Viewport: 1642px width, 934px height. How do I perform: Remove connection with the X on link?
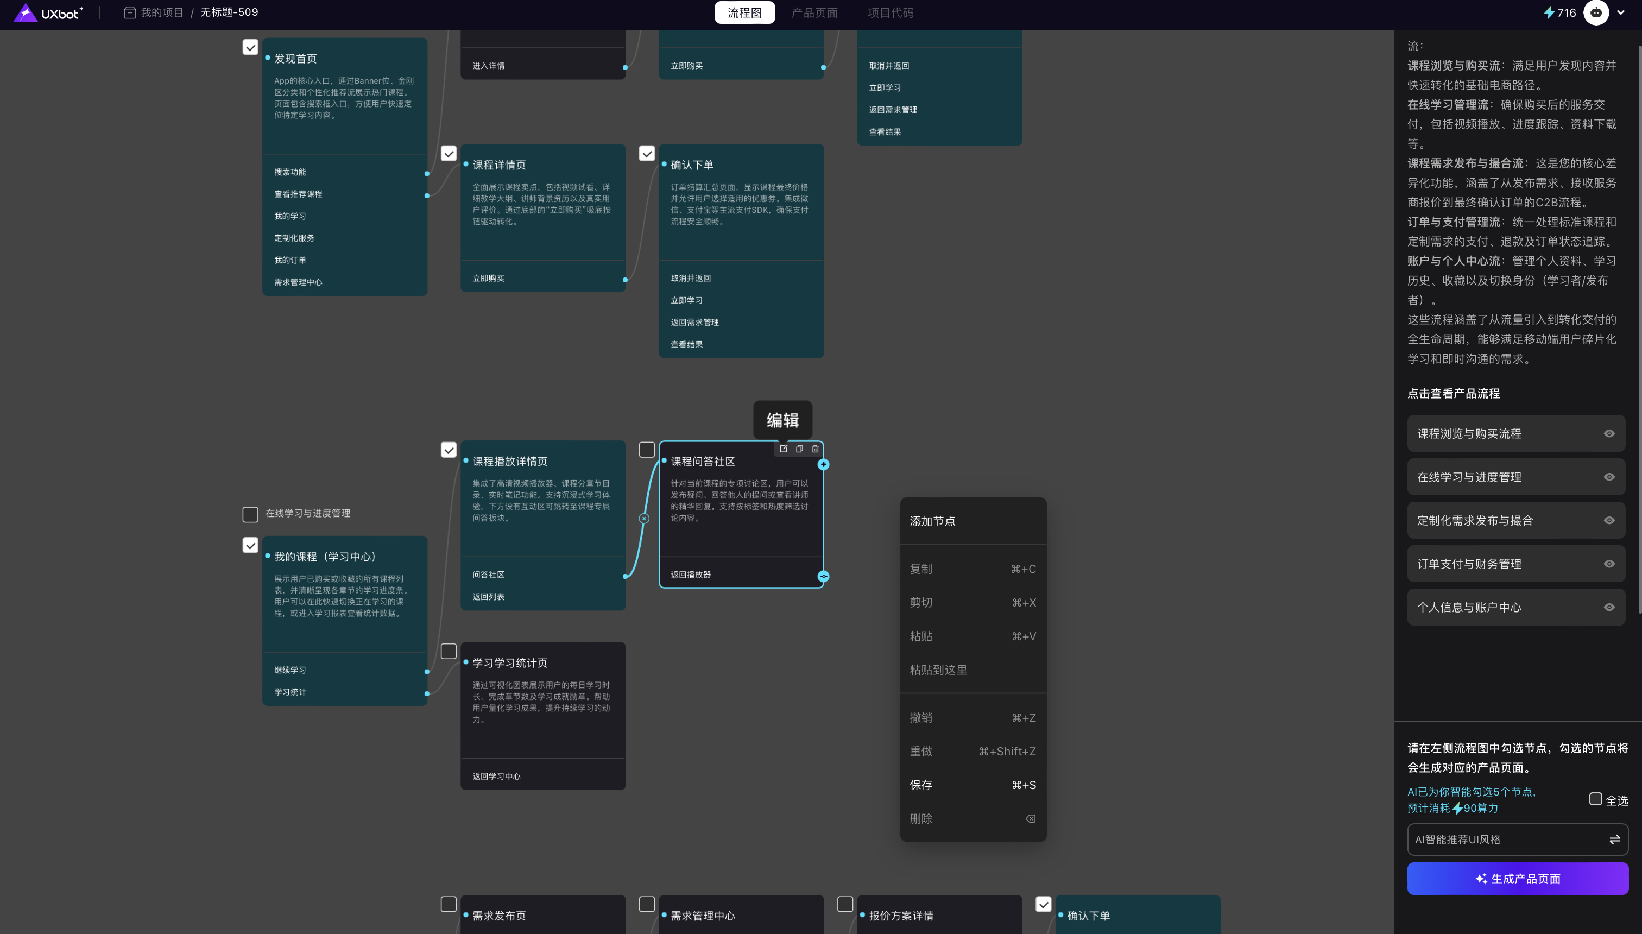(x=644, y=519)
